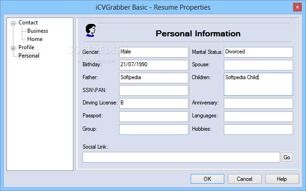
Task: Click the Marital Status label
Action: pyautogui.click(x=207, y=52)
